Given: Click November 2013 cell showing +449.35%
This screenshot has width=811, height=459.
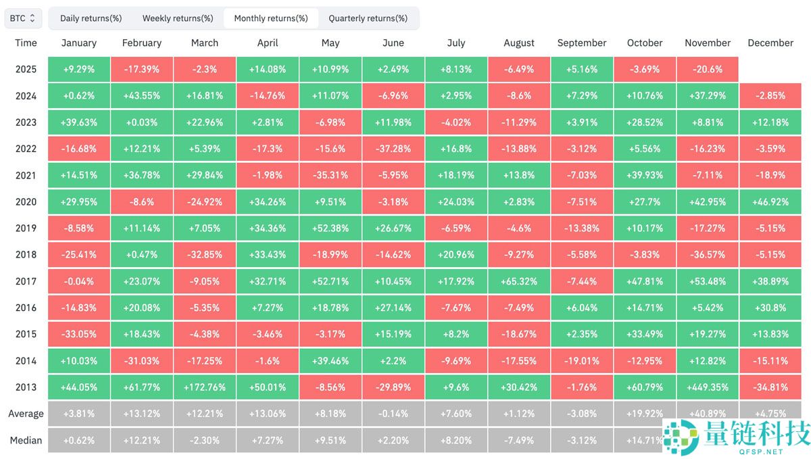Looking at the screenshot, I should coord(708,387).
